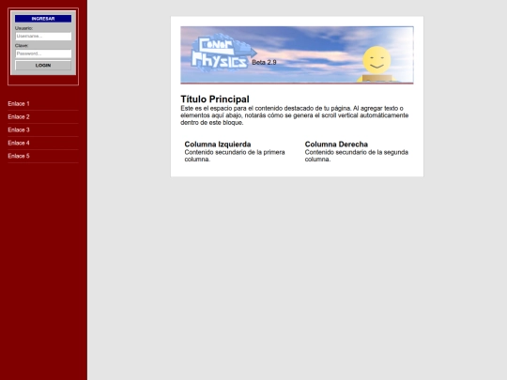Select Enlace 4 sidebar link
Screen dimensions: 507x380
[19, 143]
